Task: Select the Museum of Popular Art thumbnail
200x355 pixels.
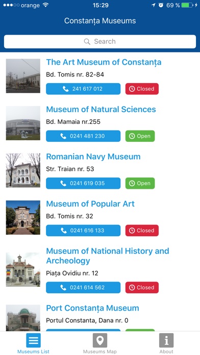Action: point(23,217)
